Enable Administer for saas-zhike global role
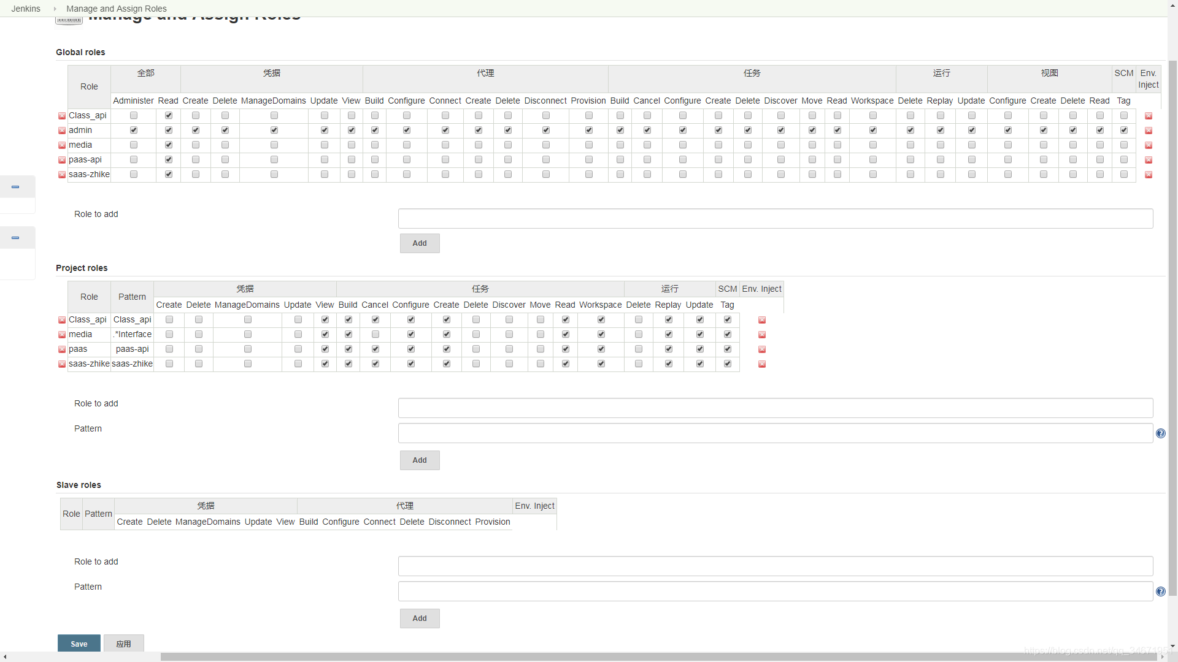 point(134,174)
